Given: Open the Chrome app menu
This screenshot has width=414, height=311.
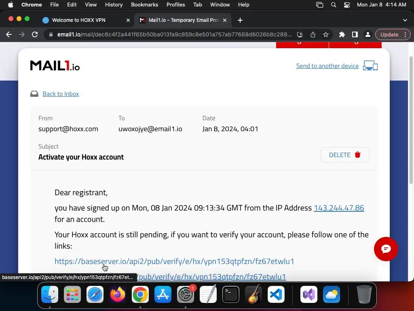Looking at the screenshot, I should tap(32, 5).
